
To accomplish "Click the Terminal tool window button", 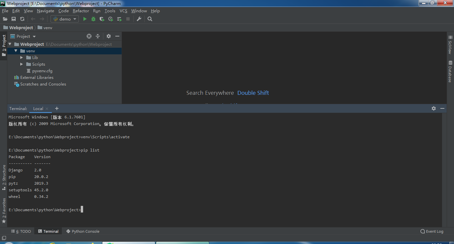I will click(x=49, y=231).
